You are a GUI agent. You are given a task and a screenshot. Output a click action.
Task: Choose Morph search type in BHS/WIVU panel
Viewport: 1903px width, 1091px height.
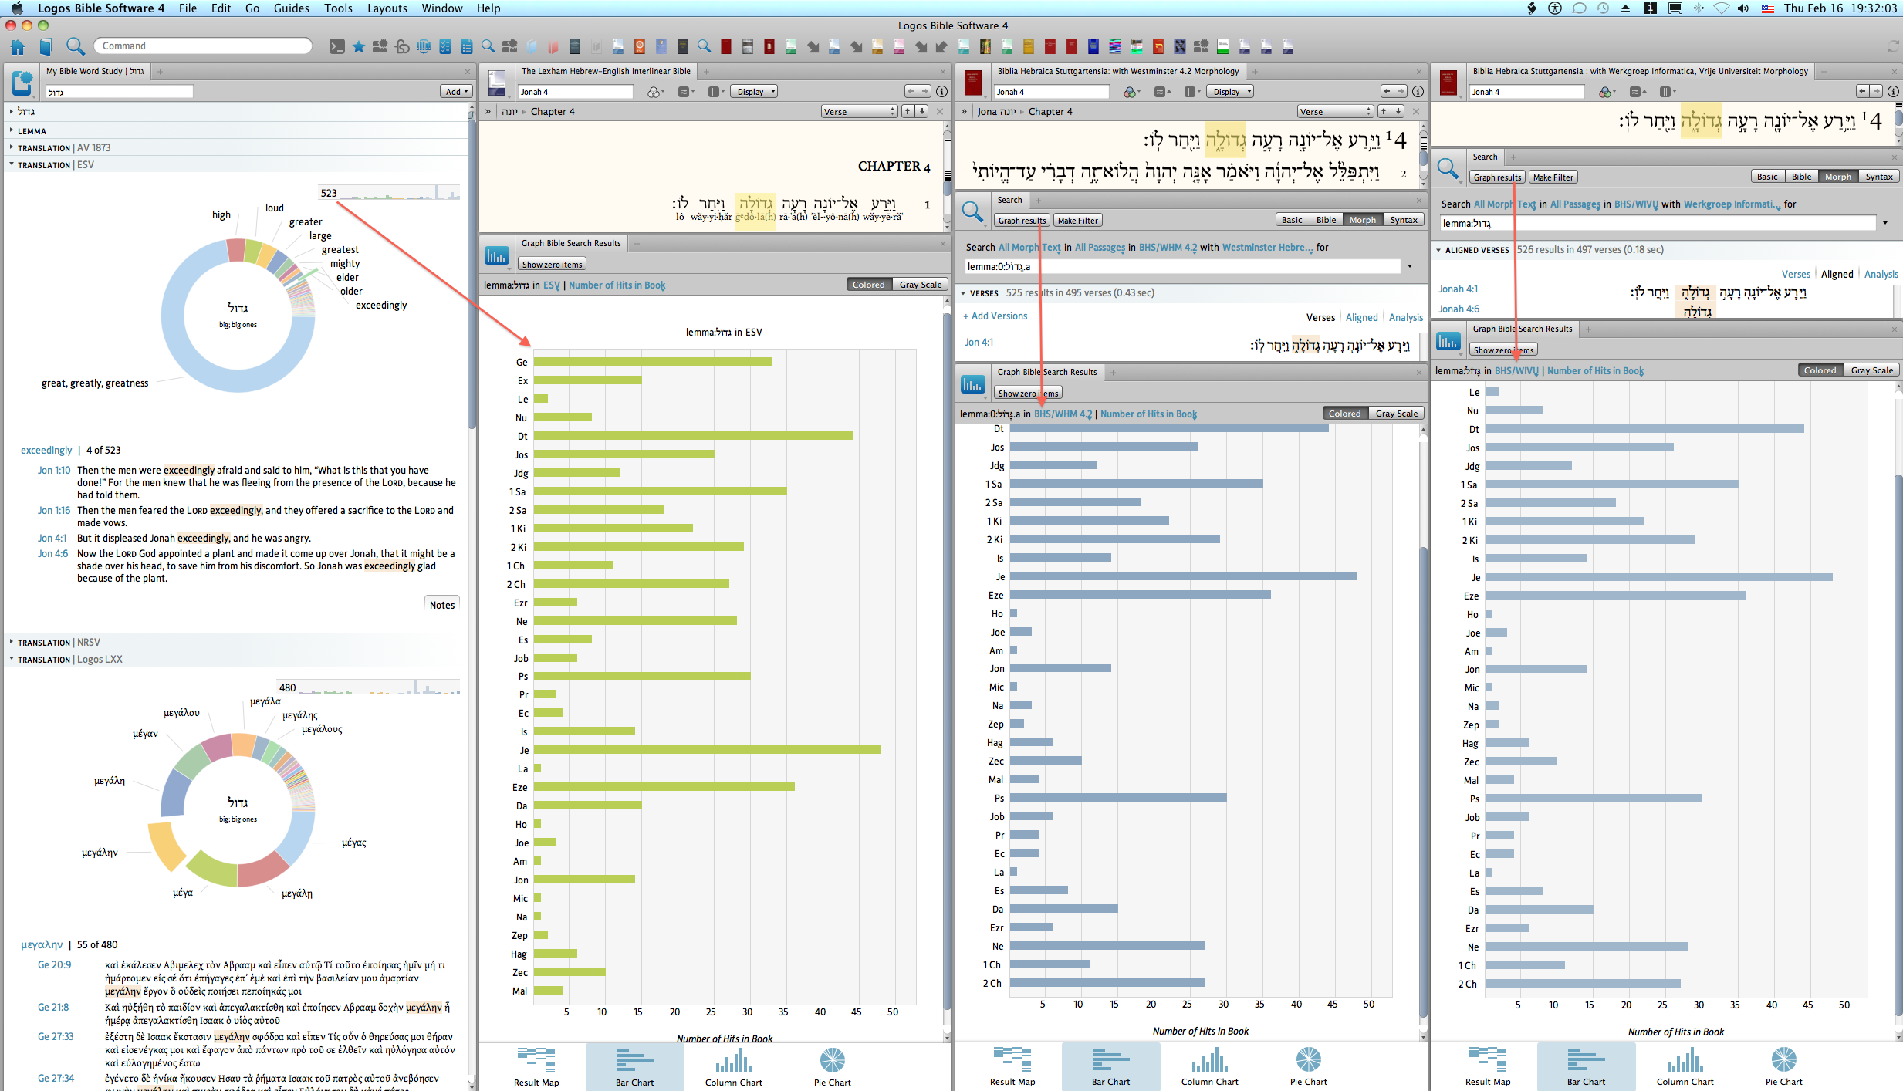[1837, 177]
